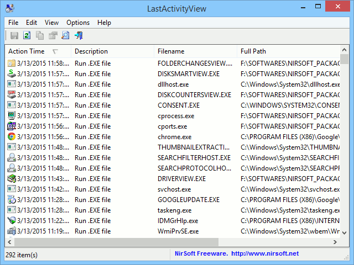This screenshot has width=354, height=265.
Task: Maximize the LastActivityView window
Action: coord(318,6)
